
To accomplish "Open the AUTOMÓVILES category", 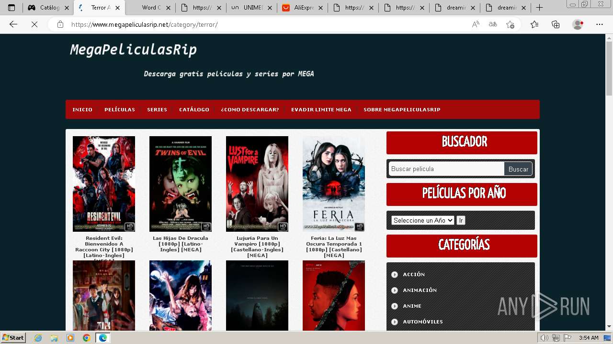I will point(423,322).
